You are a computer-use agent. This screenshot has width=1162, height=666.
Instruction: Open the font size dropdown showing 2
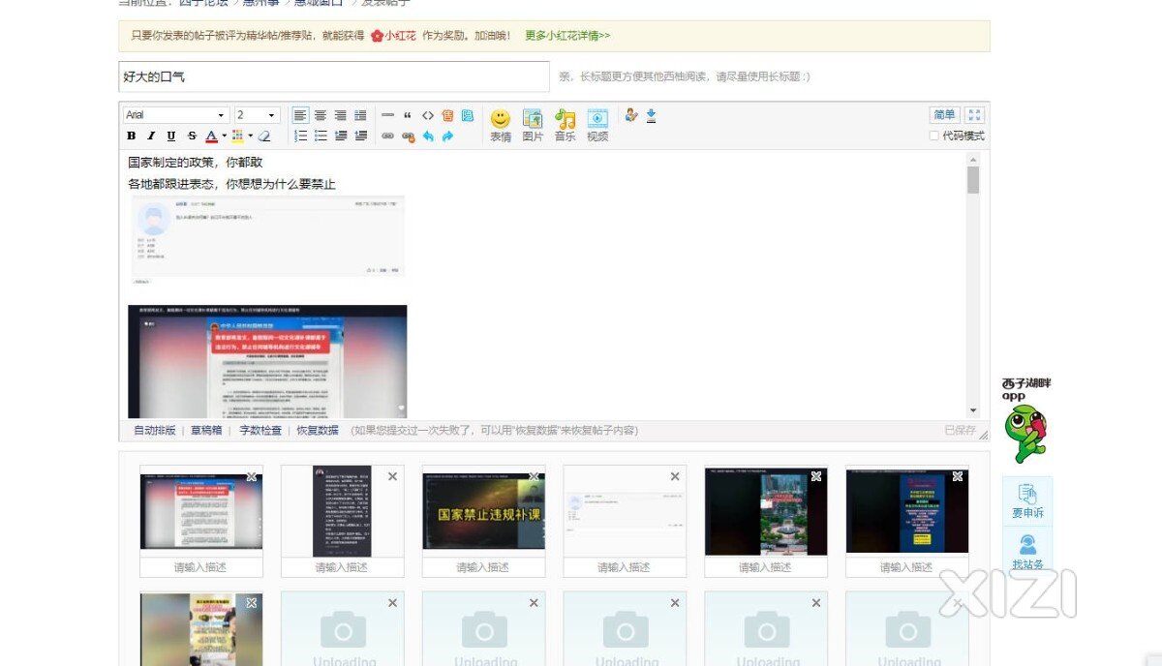click(257, 115)
